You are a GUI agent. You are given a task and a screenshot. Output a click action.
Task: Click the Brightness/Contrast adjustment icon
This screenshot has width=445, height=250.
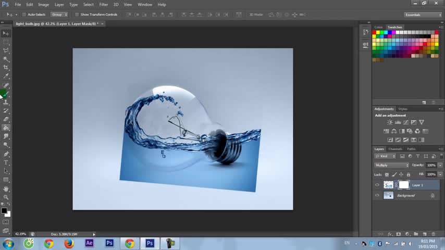click(390, 122)
